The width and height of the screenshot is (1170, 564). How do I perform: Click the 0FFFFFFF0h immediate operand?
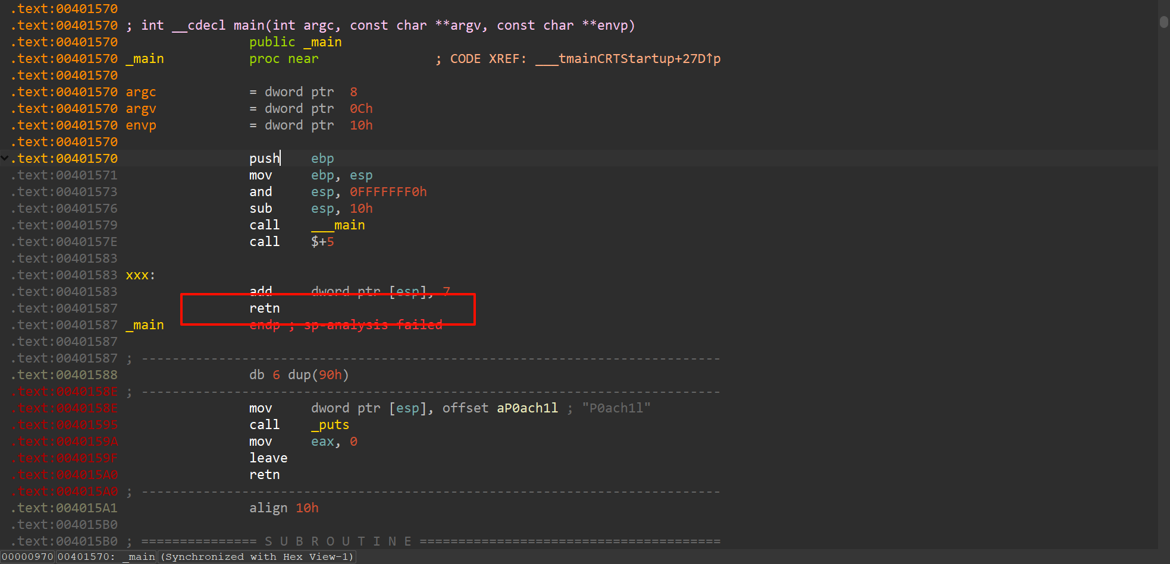(x=388, y=192)
